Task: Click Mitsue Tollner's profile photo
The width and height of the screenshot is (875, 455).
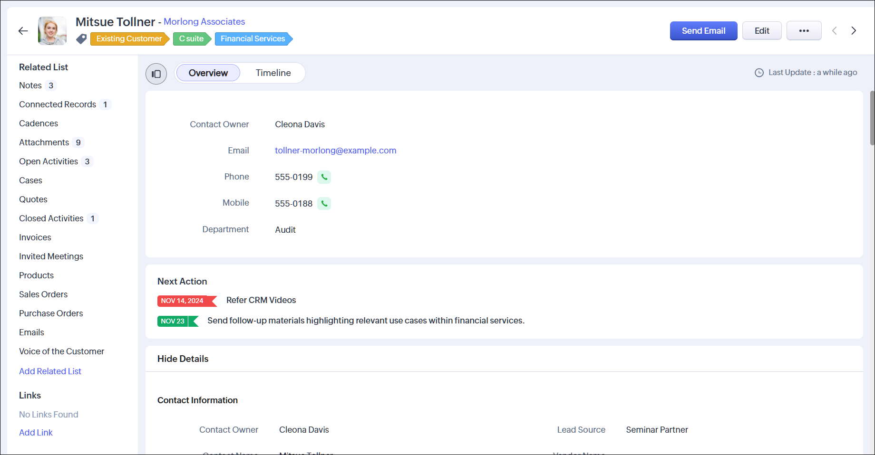Action: tap(52, 31)
